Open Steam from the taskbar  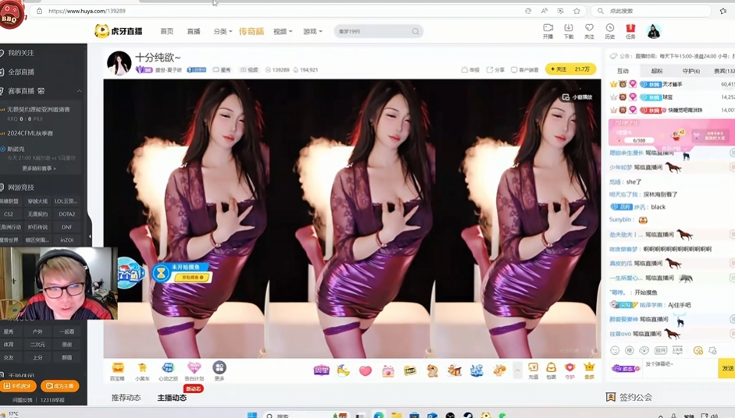pos(468,415)
